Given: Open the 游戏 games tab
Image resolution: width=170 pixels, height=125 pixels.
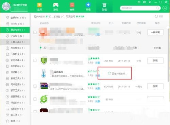Looking at the screenshot, I should click(x=56, y=7).
